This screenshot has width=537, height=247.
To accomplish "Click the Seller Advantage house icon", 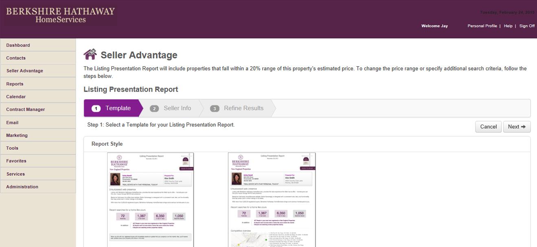I will coord(90,54).
